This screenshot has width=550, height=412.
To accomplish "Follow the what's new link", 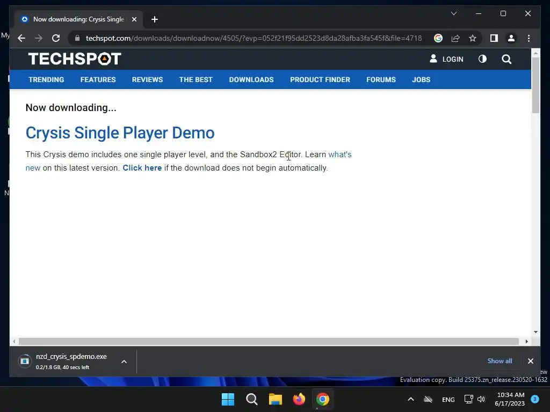I will pyautogui.click(x=339, y=154).
